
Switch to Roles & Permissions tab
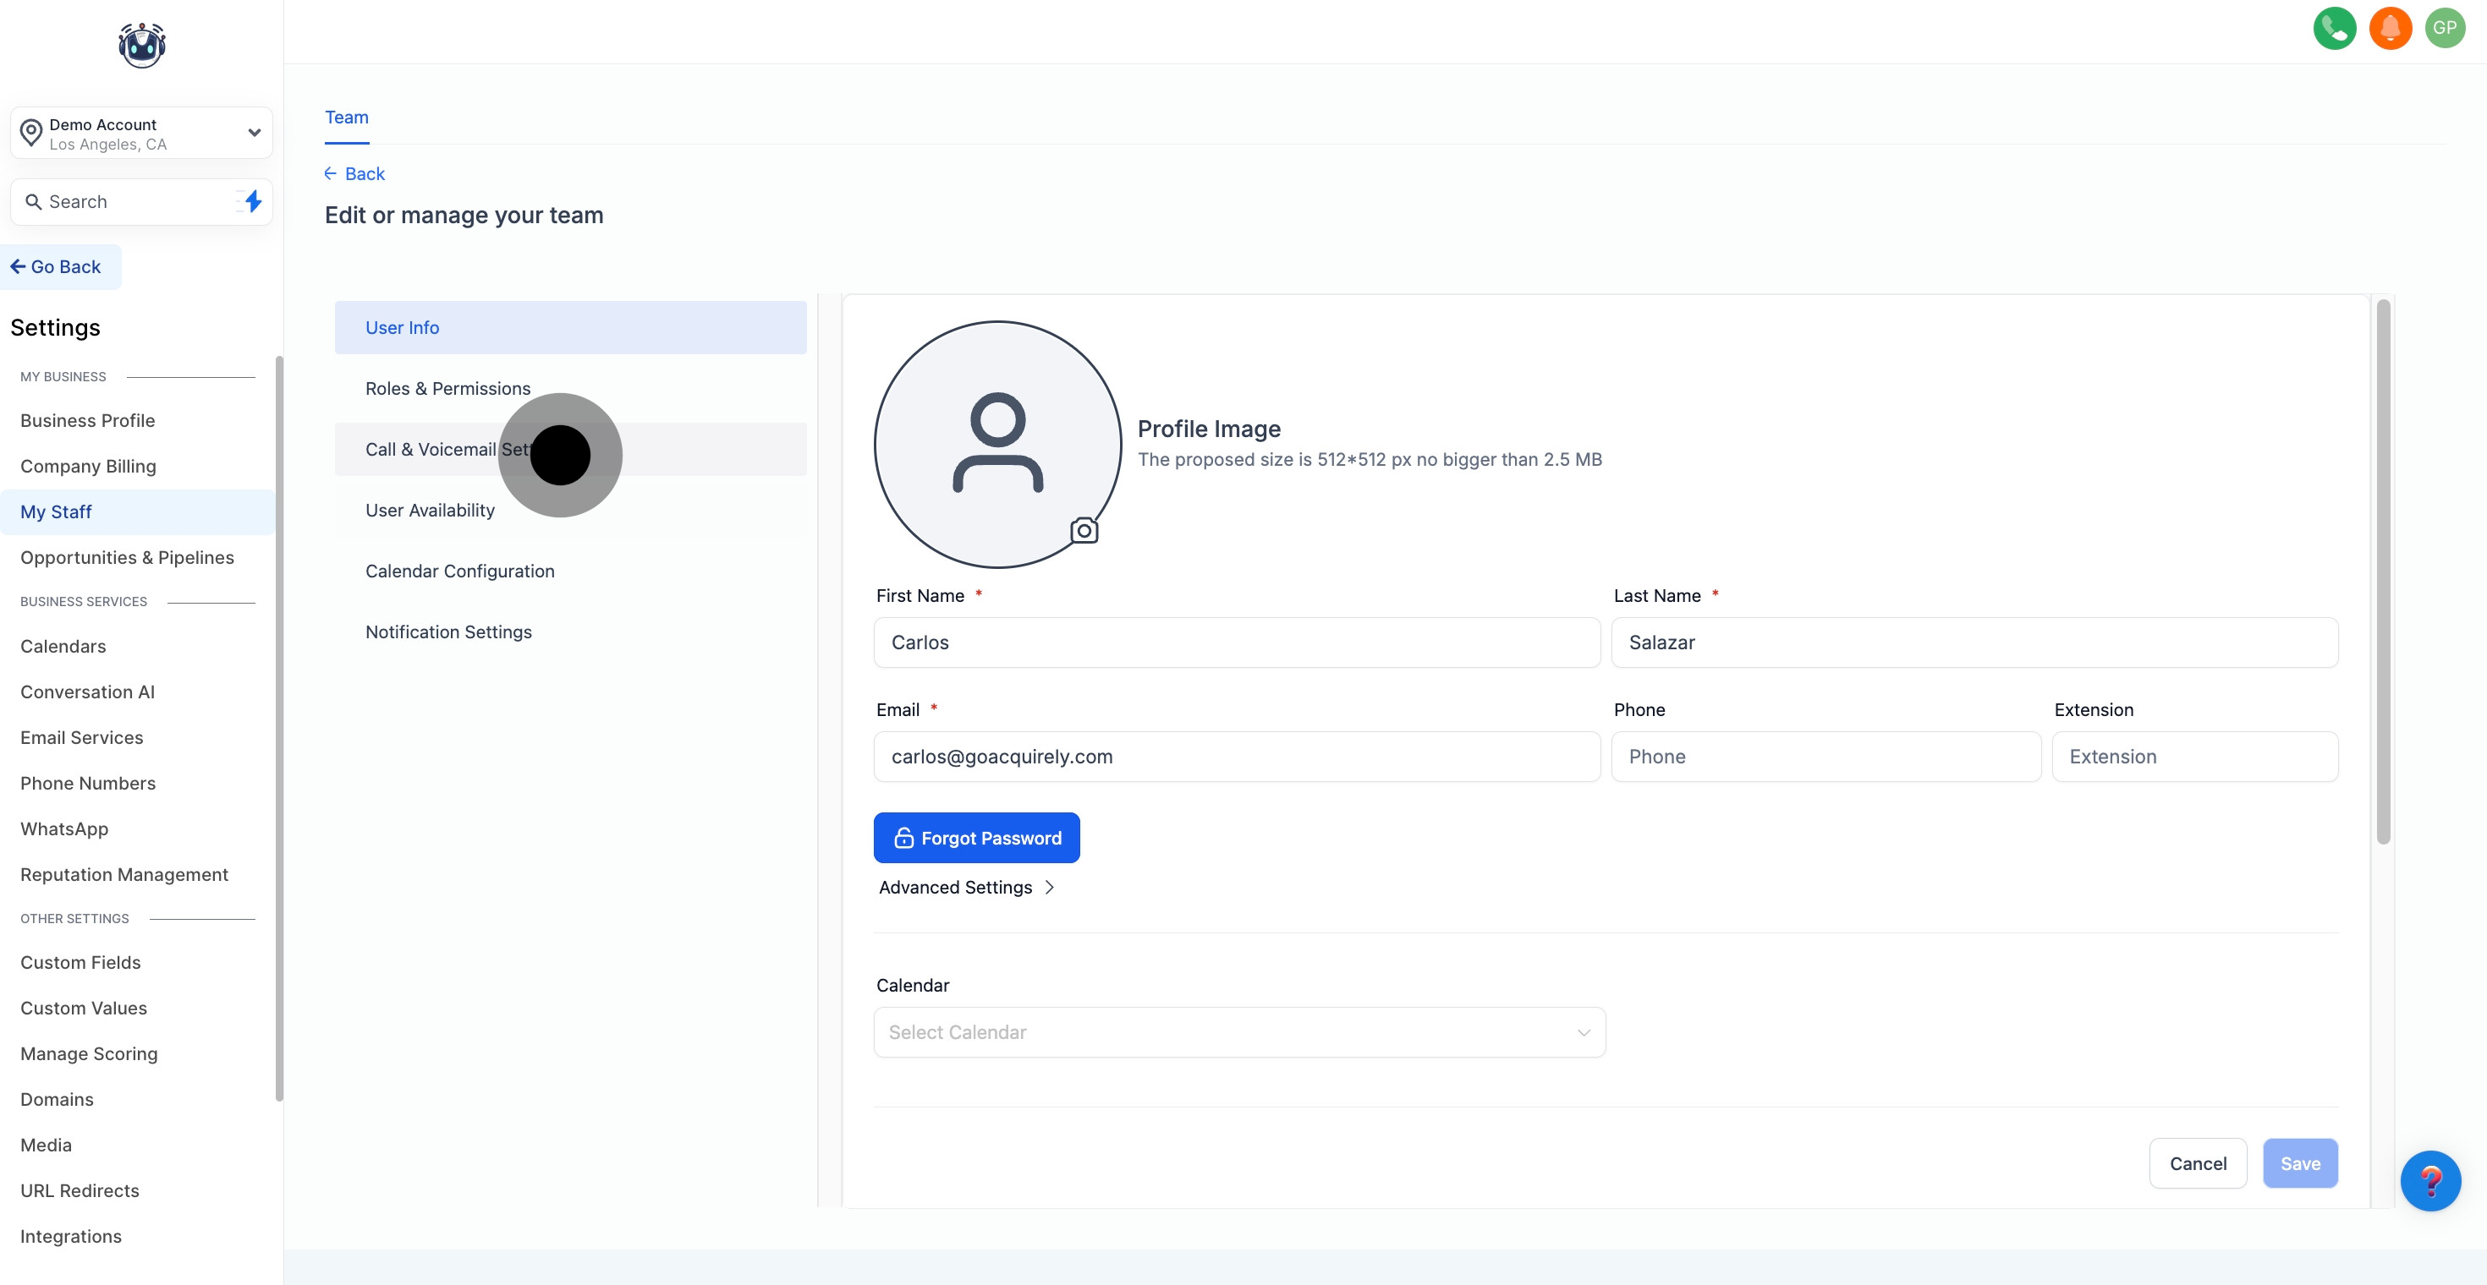click(448, 388)
